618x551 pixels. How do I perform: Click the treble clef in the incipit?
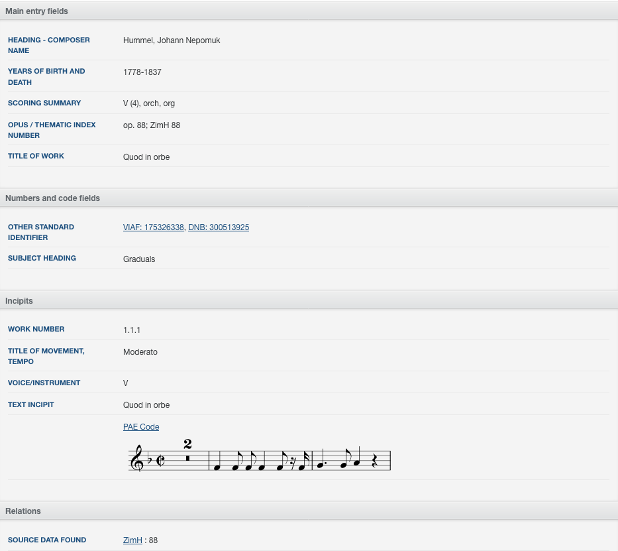[136, 458]
